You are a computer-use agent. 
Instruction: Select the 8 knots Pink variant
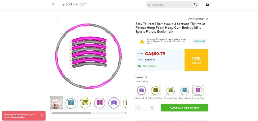tap(141, 90)
